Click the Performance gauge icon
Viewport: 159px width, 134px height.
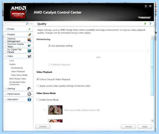[x=29, y=94]
